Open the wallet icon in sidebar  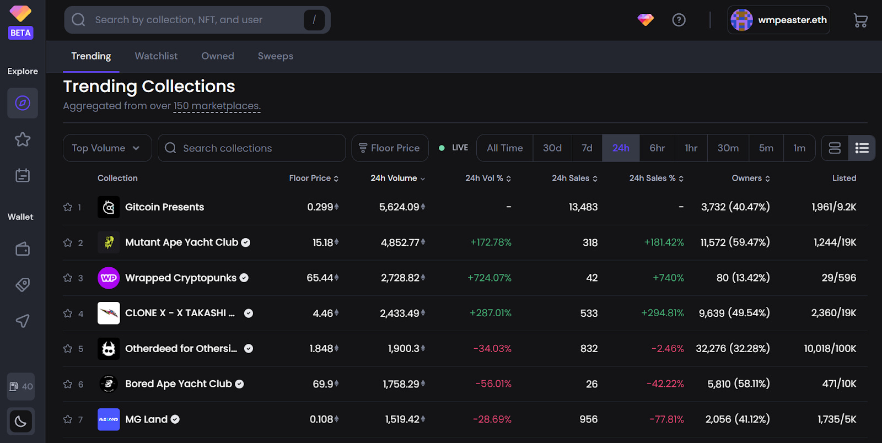[23, 249]
